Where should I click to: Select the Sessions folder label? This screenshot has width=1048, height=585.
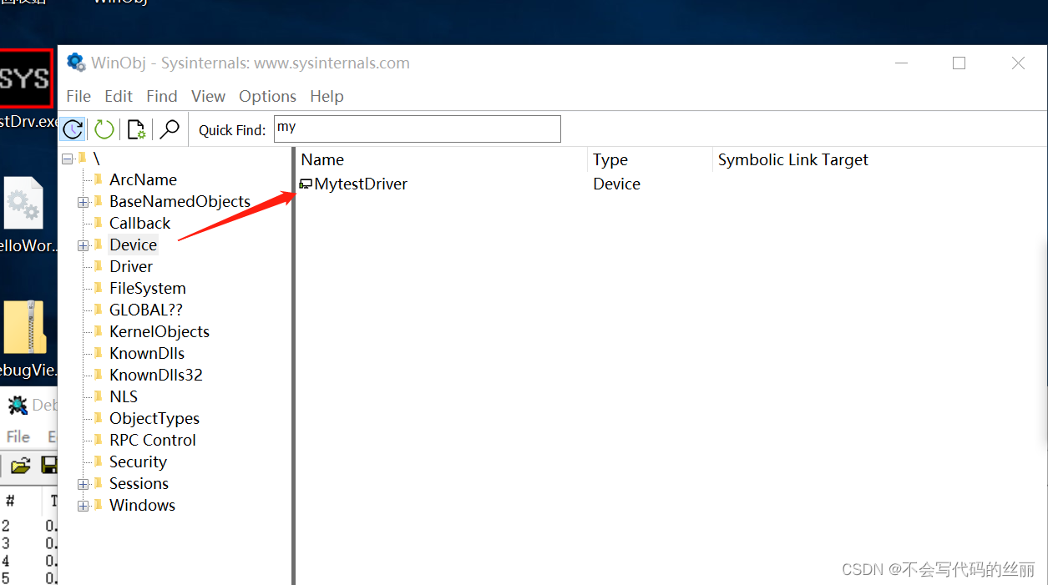coord(139,483)
